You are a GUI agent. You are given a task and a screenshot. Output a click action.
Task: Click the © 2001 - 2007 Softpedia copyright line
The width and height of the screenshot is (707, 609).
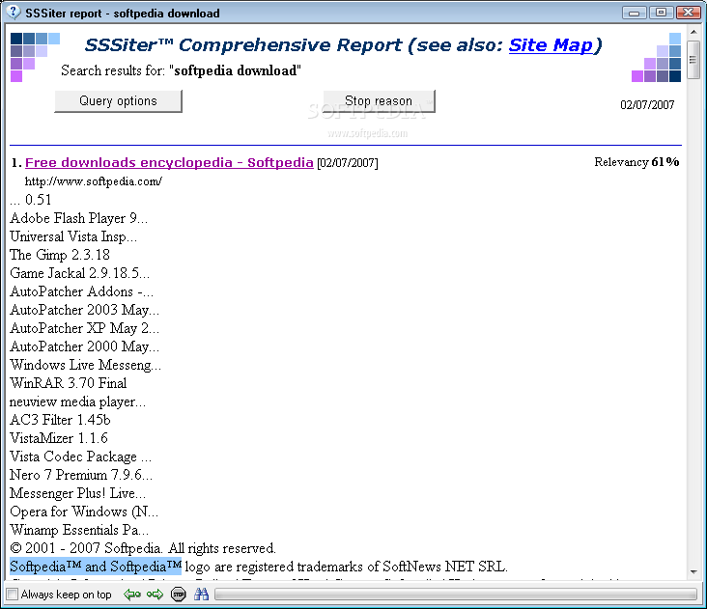pyautogui.click(x=143, y=548)
